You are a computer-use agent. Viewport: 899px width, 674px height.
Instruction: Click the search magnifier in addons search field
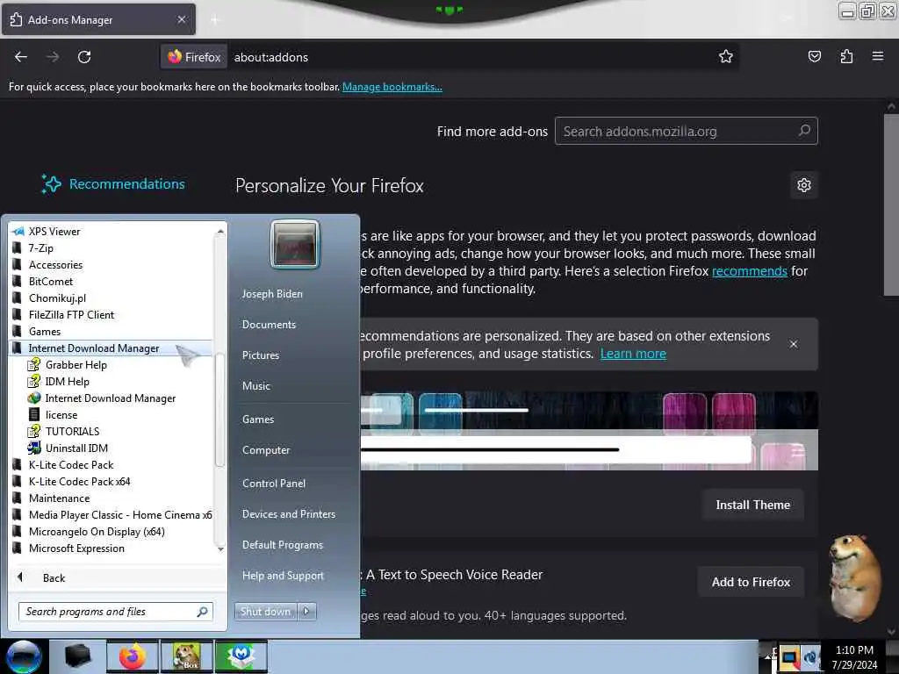pyautogui.click(x=804, y=131)
